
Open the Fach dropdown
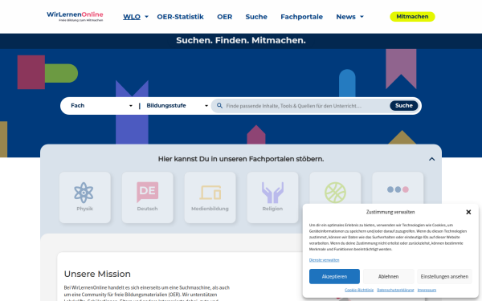[101, 106]
